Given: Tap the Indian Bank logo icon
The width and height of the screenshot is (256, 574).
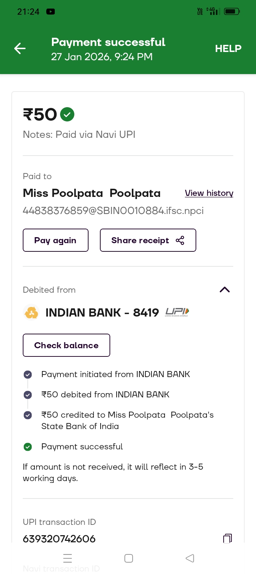Looking at the screenshot, I should [31, 313].
